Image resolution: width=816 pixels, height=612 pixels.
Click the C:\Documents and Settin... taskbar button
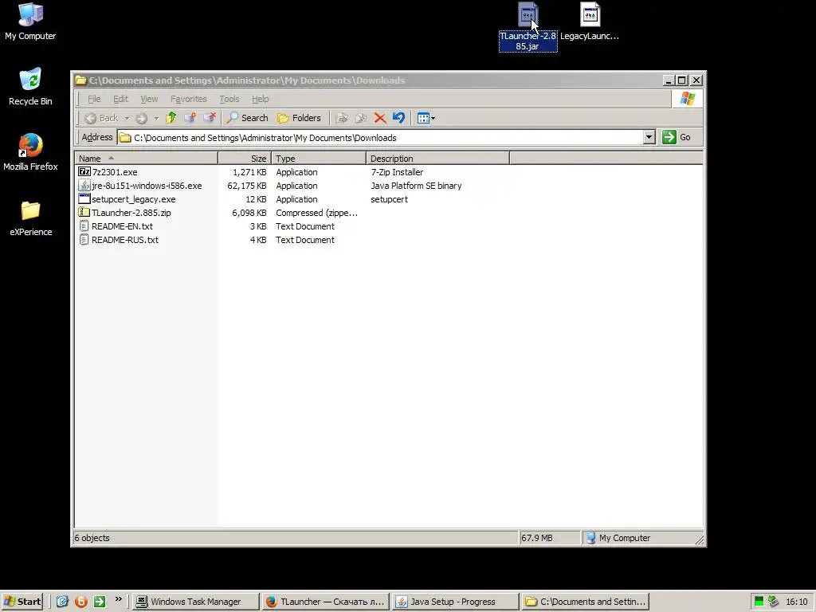586,602
